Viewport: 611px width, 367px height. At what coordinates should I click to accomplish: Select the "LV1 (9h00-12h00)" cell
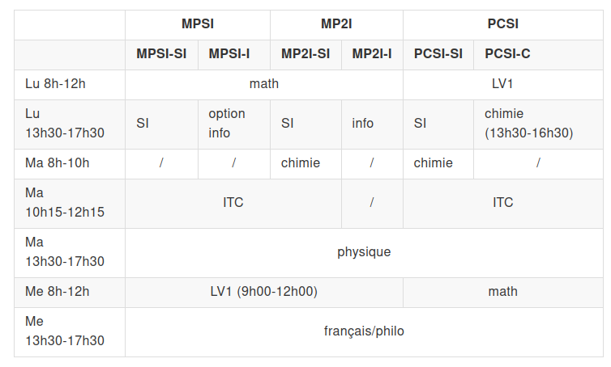[x=263, y=292]
